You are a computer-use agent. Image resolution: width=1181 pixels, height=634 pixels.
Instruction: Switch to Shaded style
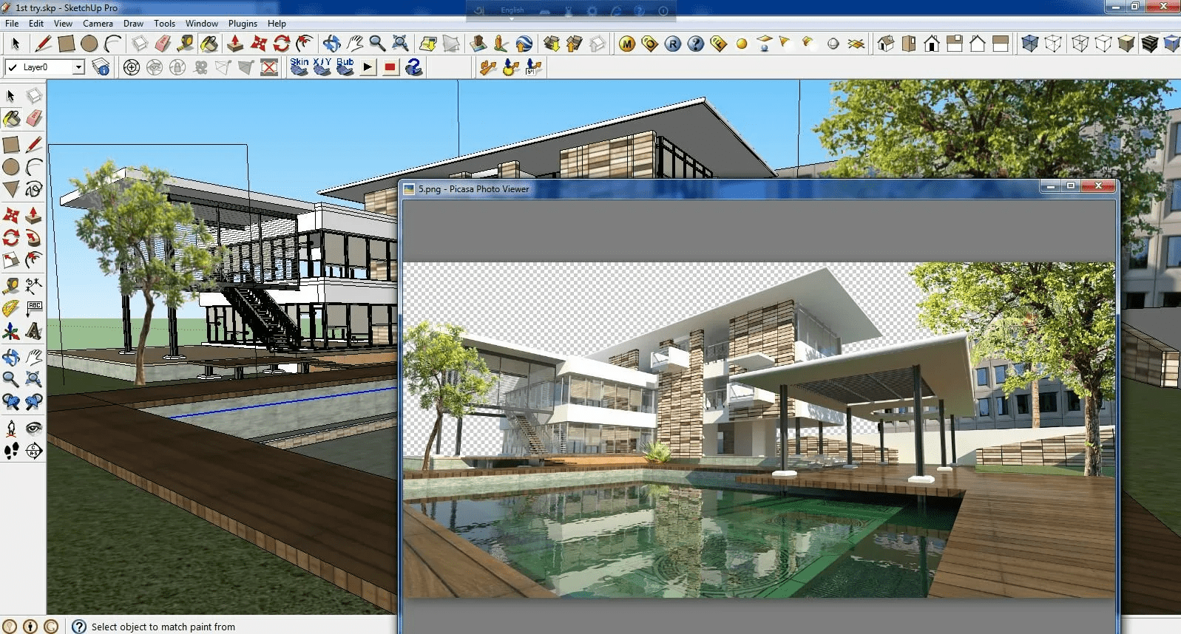[x=1126, y=44]
